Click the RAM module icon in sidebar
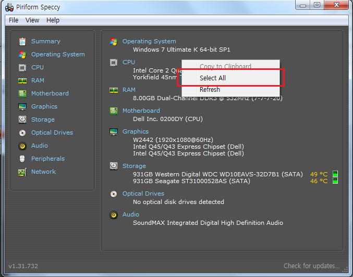The image size is (353, 277). 22,81
